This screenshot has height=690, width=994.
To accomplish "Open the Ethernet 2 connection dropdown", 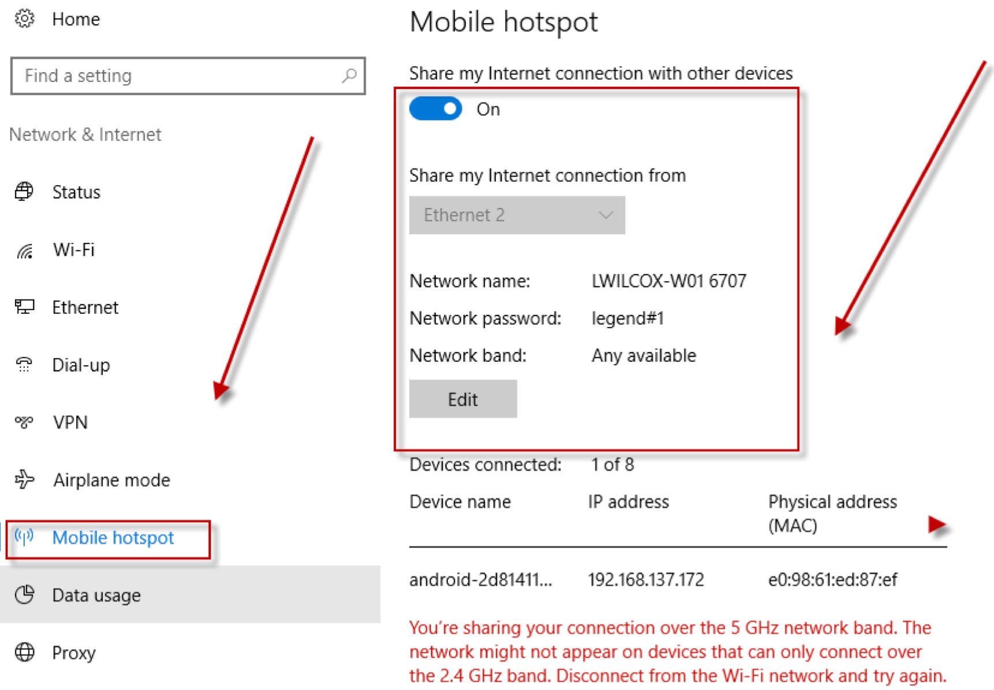I will pyautogui.click(x=517, y=215).
